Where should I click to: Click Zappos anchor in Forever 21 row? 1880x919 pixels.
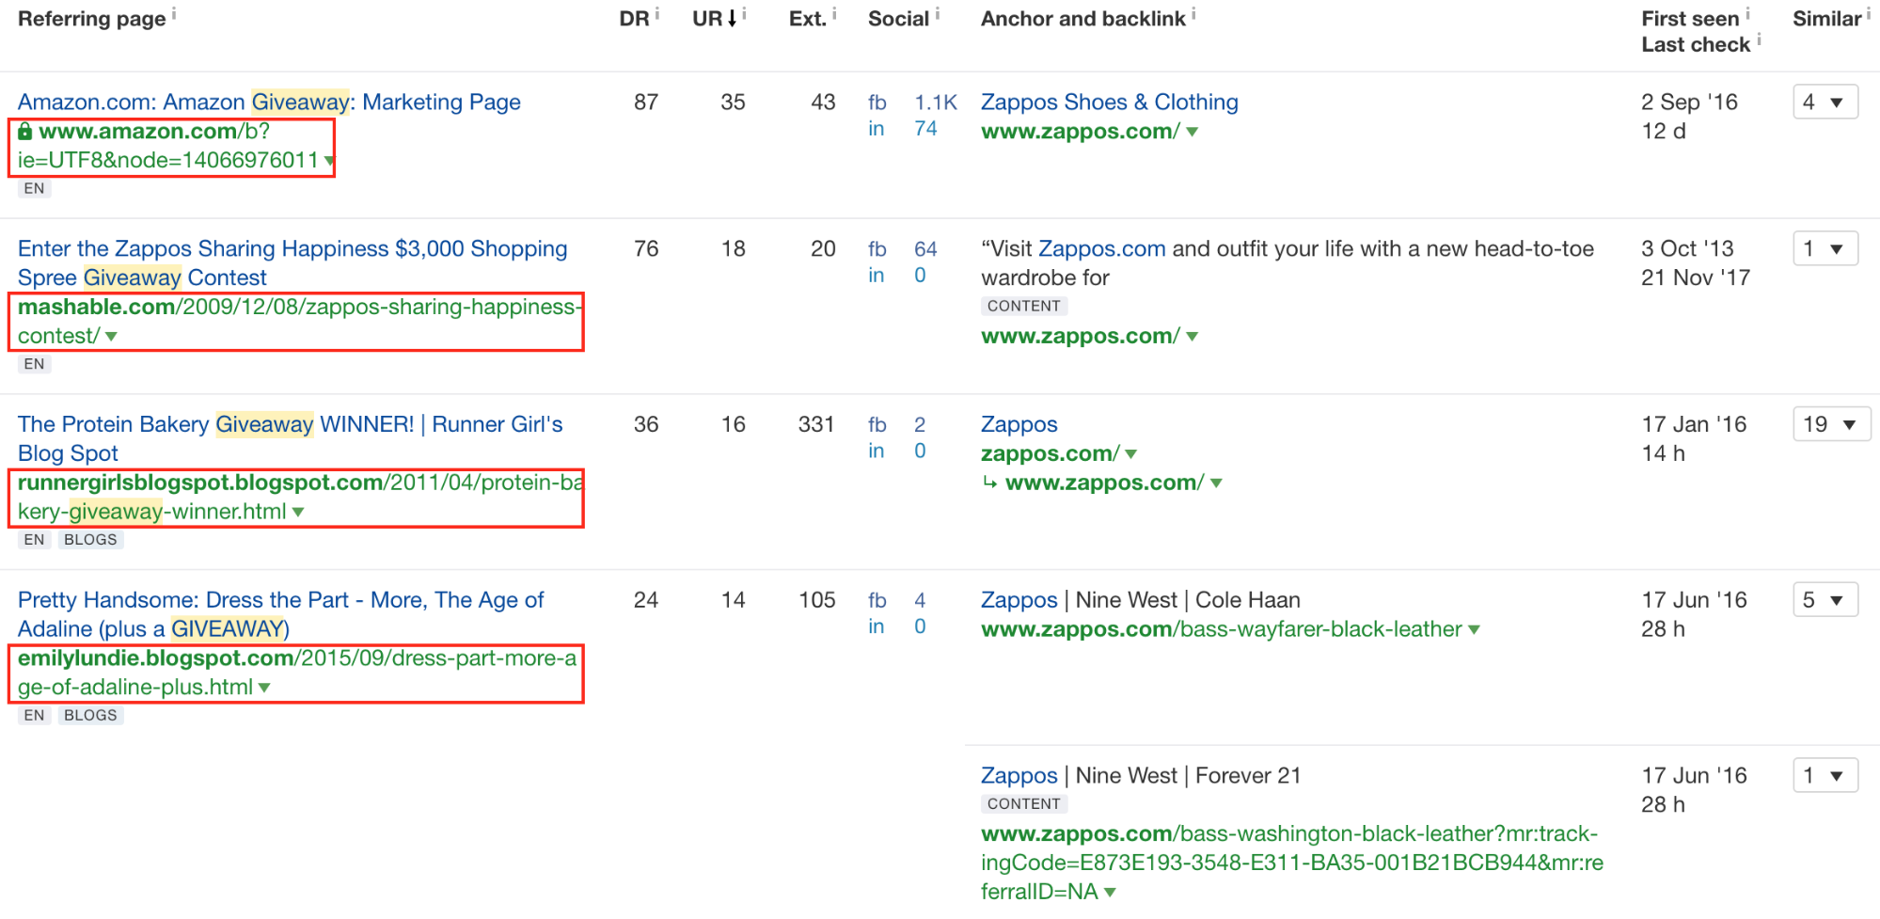pos(1019,775)
